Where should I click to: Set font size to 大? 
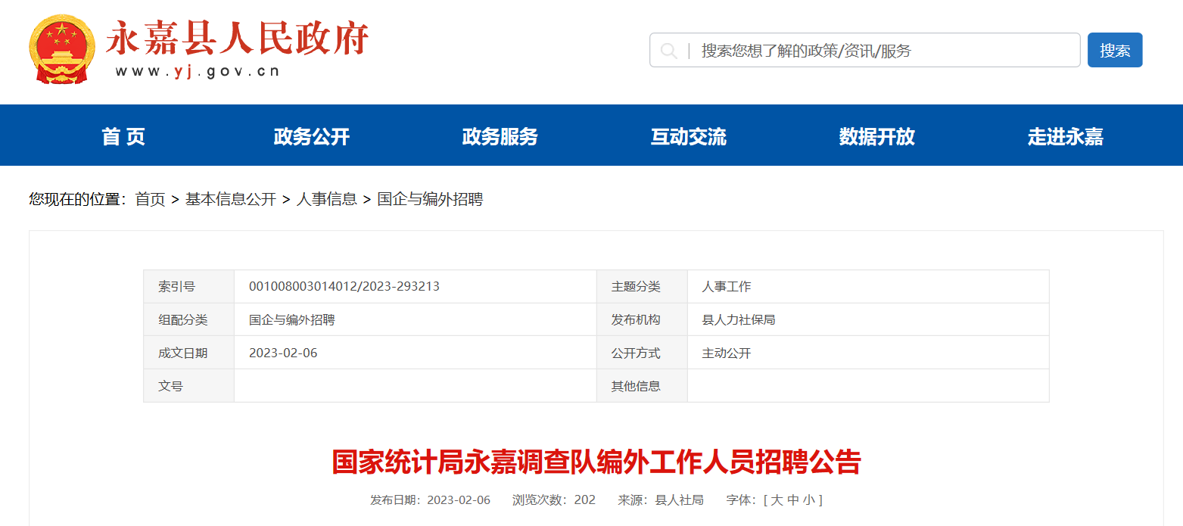pyautogui.click(x=777, y=500)
